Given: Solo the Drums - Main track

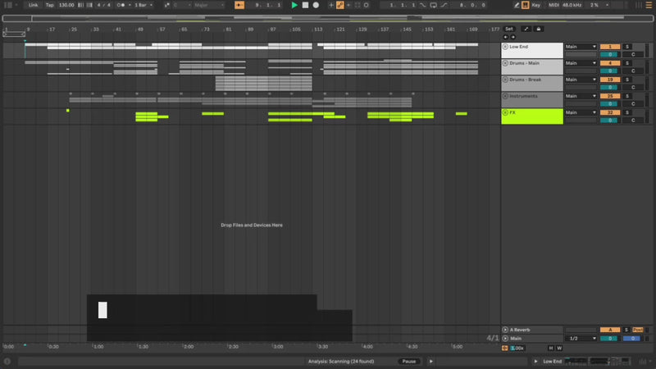Looking at the screenshot, I should pyautogui.click(x=627, y=63).
